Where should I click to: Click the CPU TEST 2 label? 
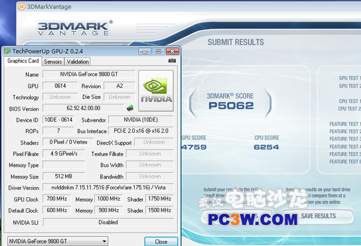349,109
